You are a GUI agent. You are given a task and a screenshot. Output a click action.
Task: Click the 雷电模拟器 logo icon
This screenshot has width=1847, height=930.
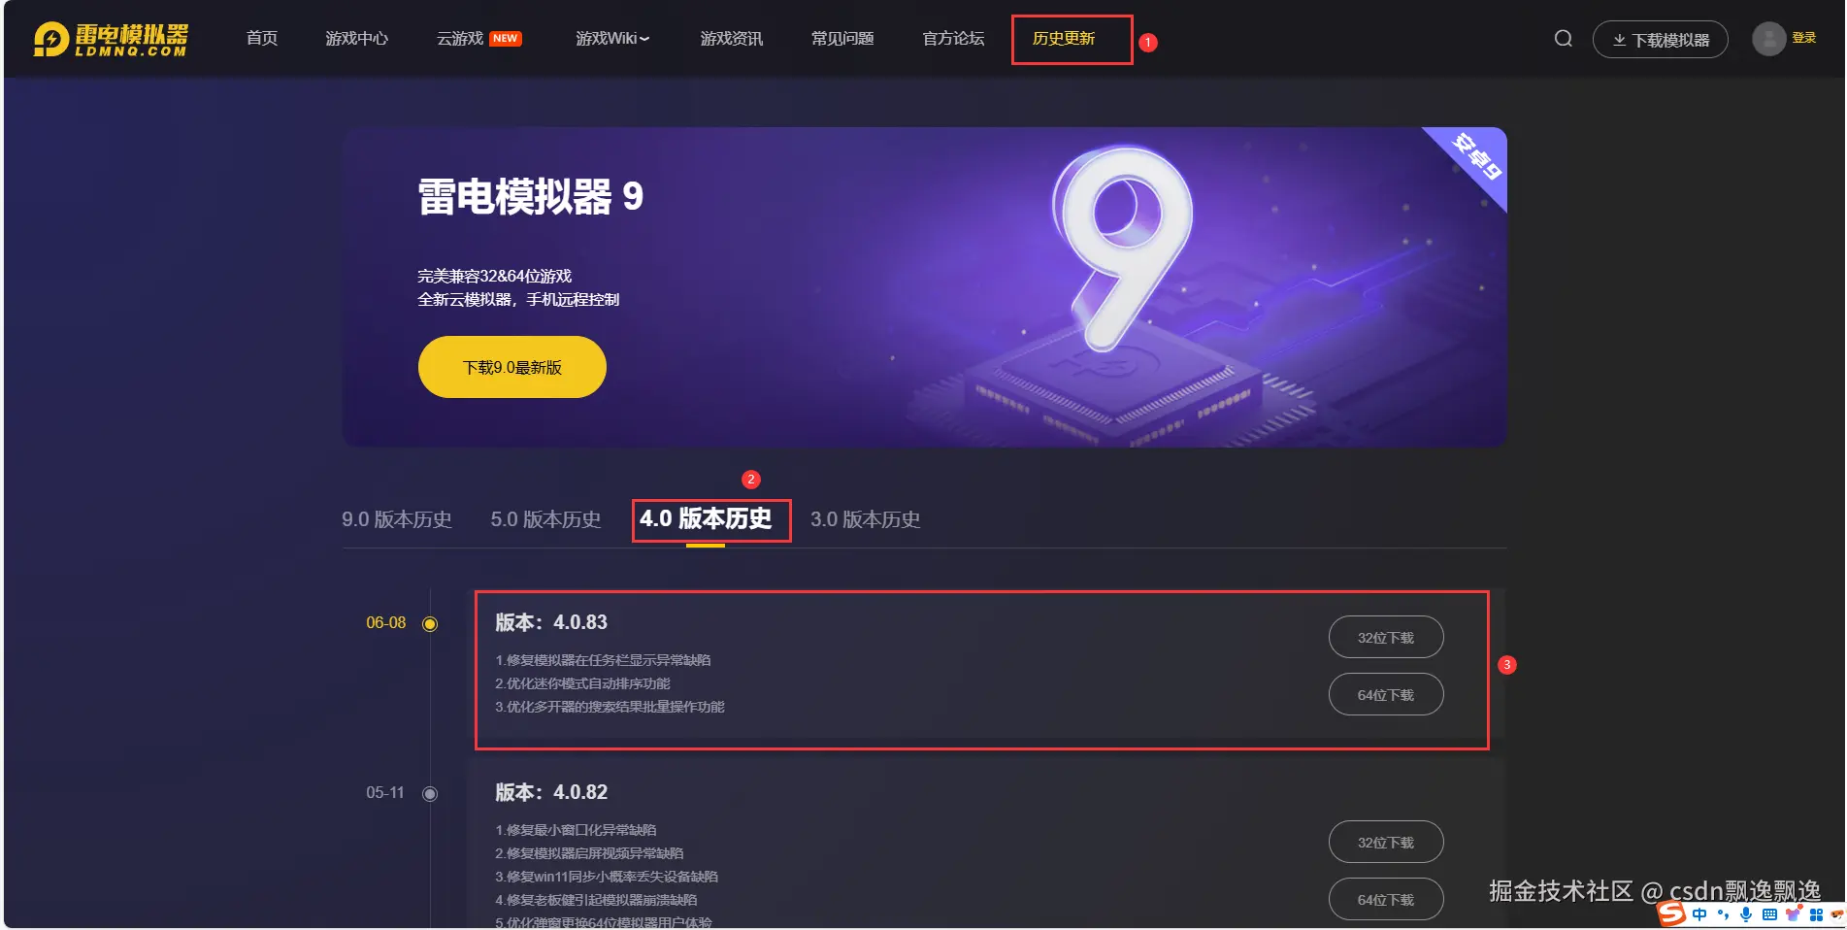pos(51,39)
